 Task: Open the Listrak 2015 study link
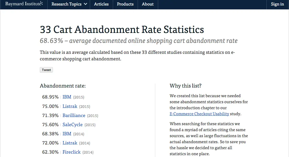tap(70, 106)
